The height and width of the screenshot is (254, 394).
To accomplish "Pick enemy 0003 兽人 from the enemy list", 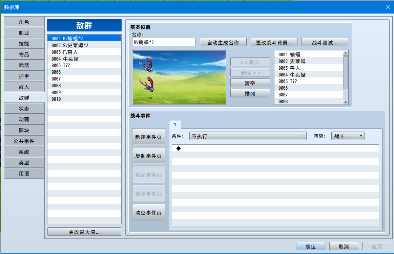I will click(309, 68).
